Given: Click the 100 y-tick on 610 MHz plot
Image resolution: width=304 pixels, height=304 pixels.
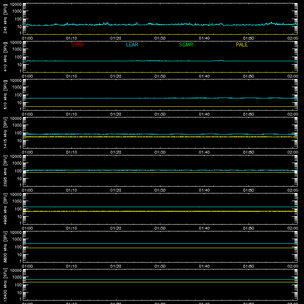Looking at the screenshot, I should tap(18, 95).
